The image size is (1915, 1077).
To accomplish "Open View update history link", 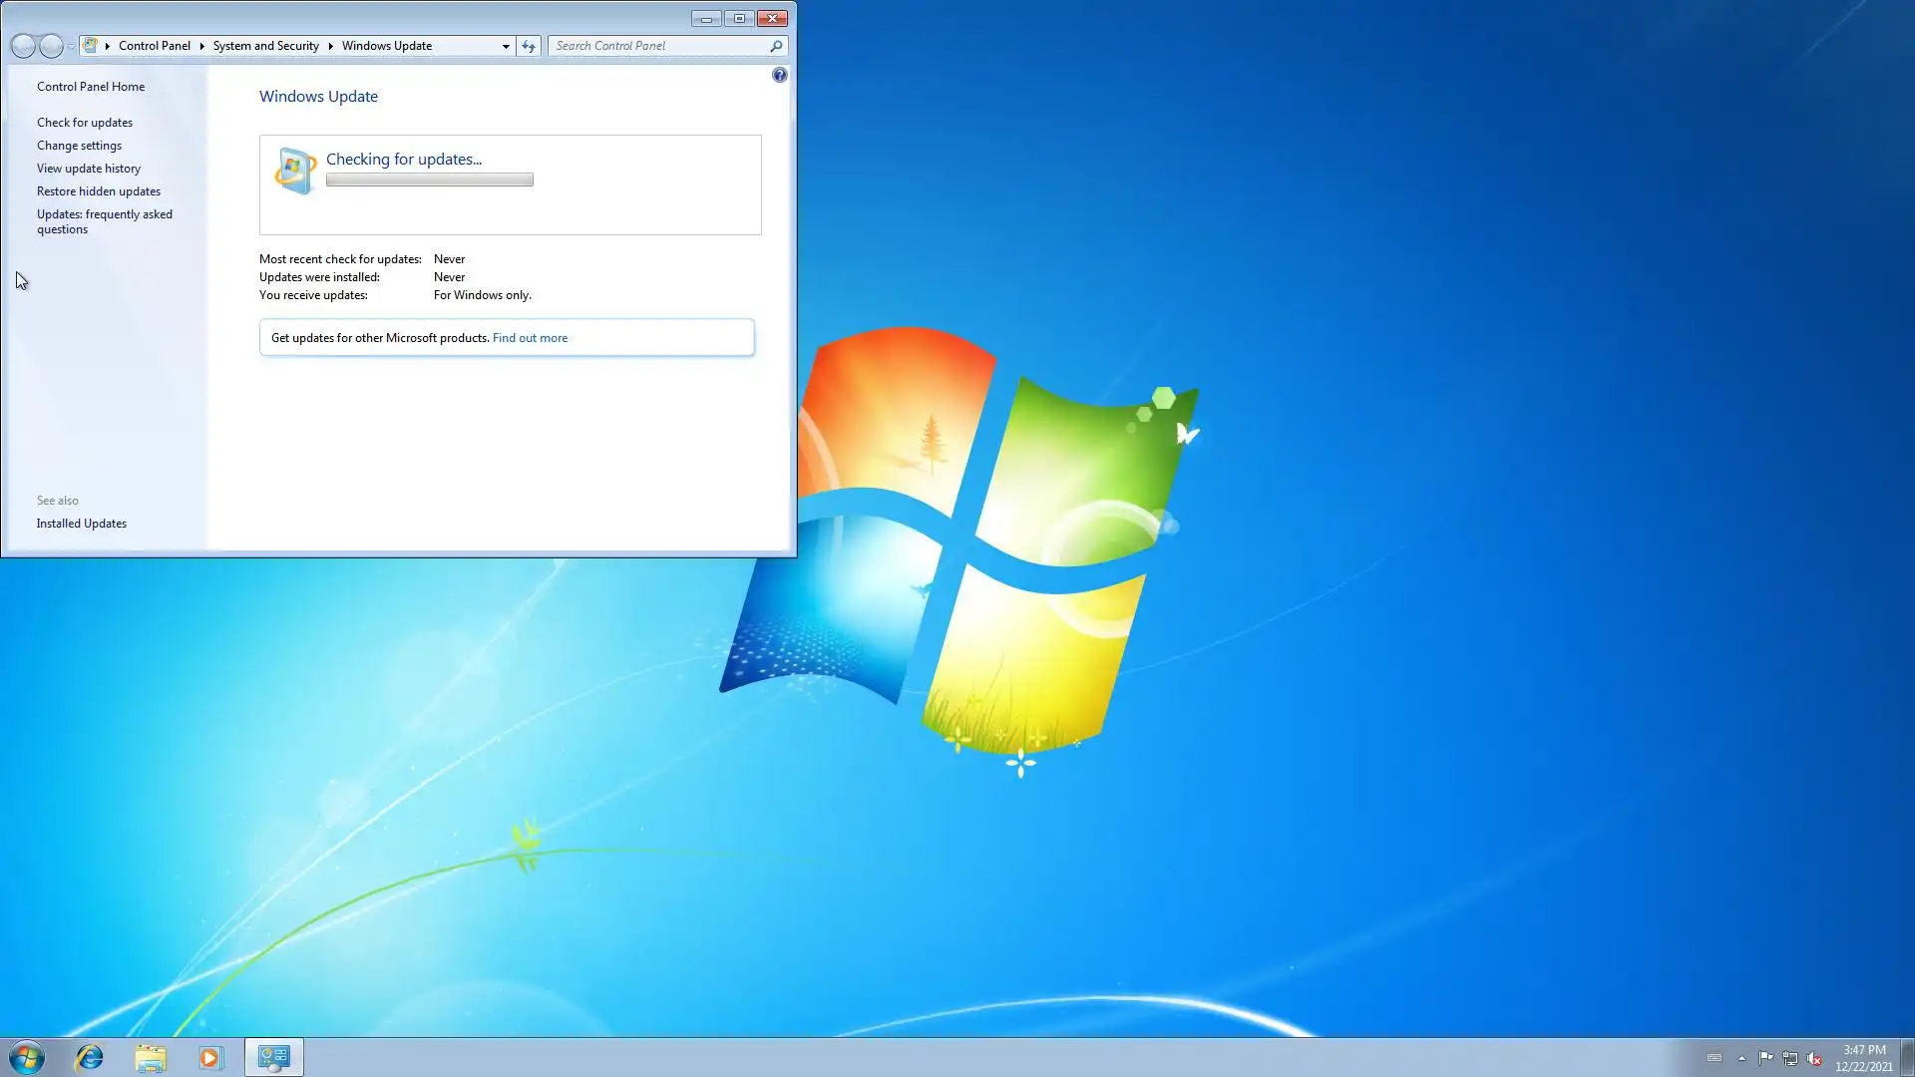I will (x=89, y=169).
